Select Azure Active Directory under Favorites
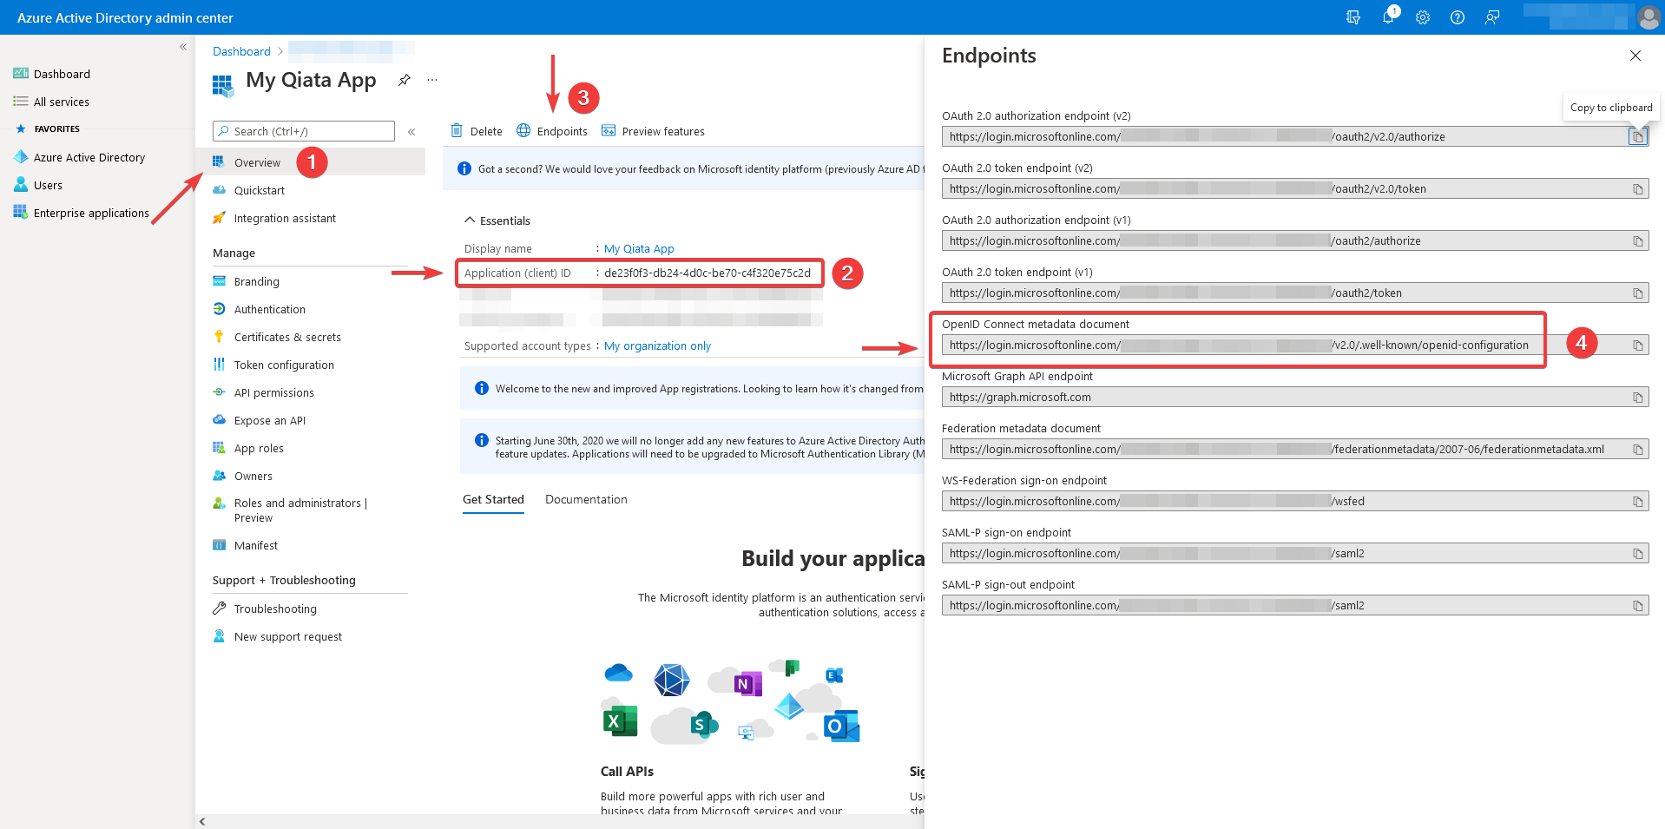 coord(89,157)
